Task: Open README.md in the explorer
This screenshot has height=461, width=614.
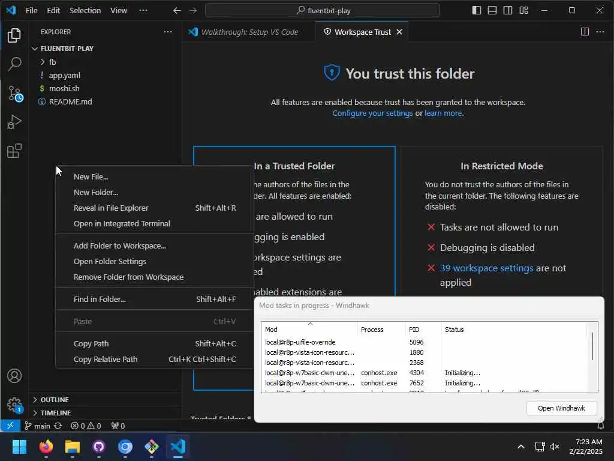Action: (71, 102)
